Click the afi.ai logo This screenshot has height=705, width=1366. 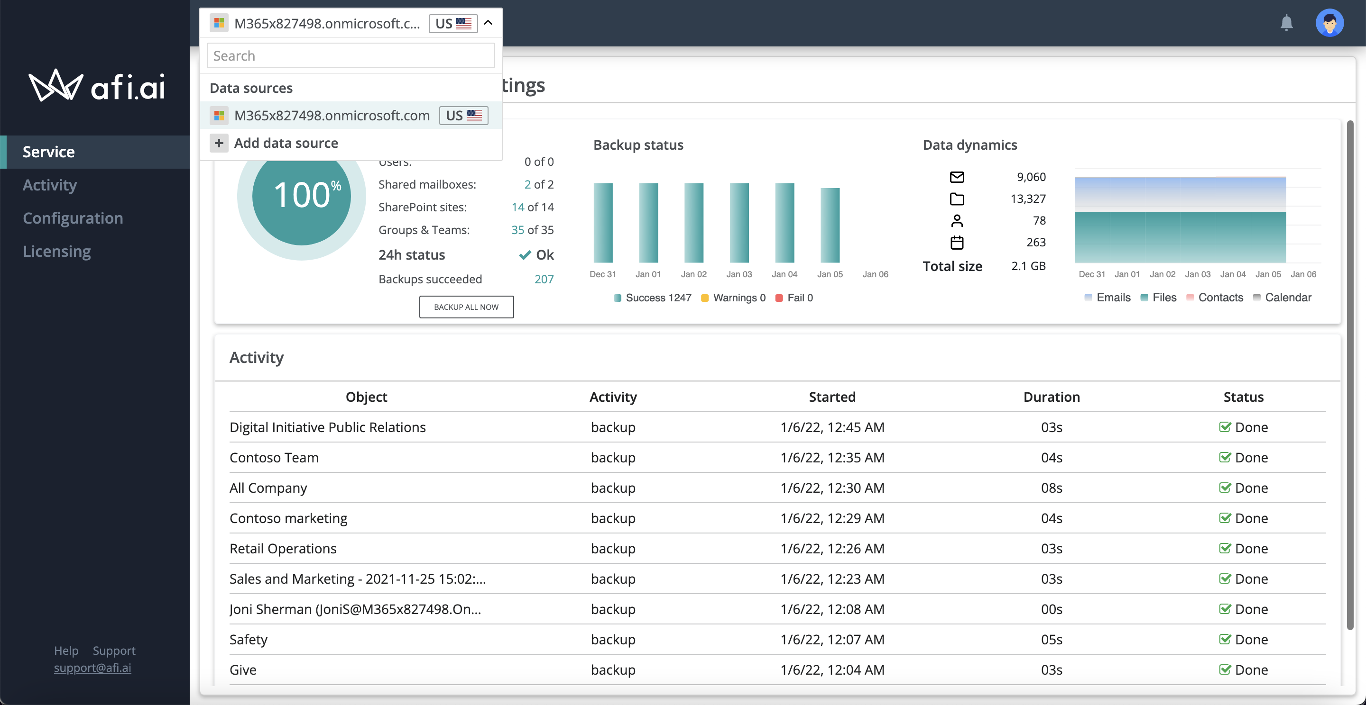(96, 85)
